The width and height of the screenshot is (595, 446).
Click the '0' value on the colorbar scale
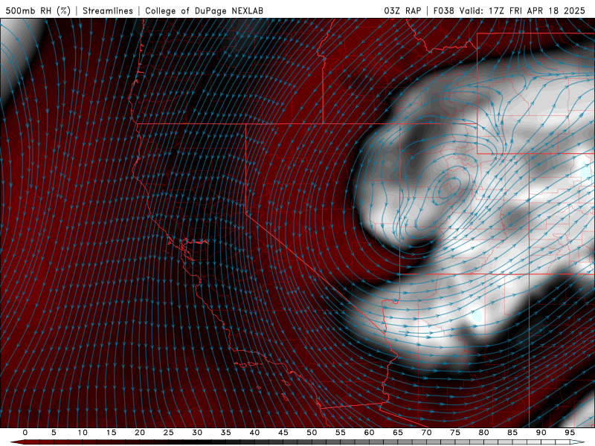25,433
